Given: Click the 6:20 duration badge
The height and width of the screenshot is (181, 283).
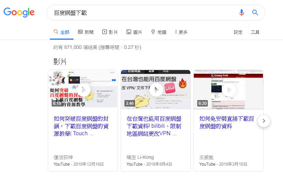Looking at the screenshot, I should pyautogui.click(x=202, y=103).
